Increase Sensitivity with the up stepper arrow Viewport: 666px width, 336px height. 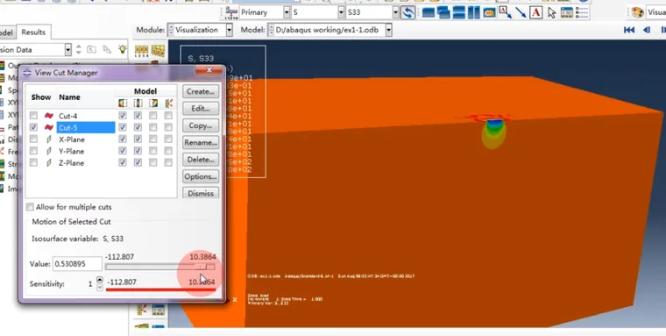99,280
